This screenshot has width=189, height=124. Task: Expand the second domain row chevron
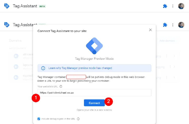[174, 67]
